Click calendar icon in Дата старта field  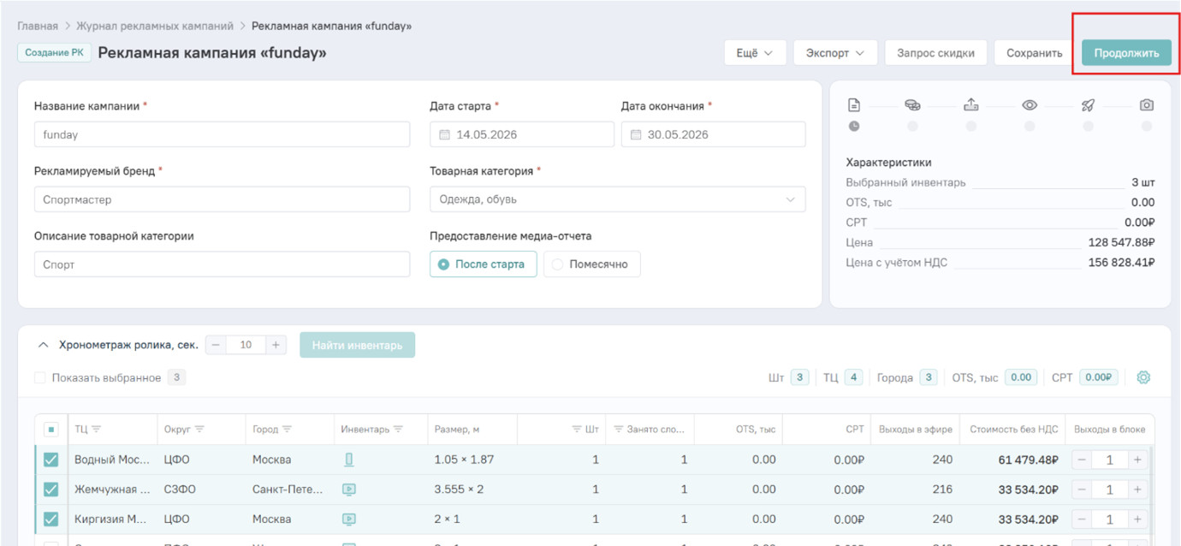pyautogui.click(x=444, y=134)
